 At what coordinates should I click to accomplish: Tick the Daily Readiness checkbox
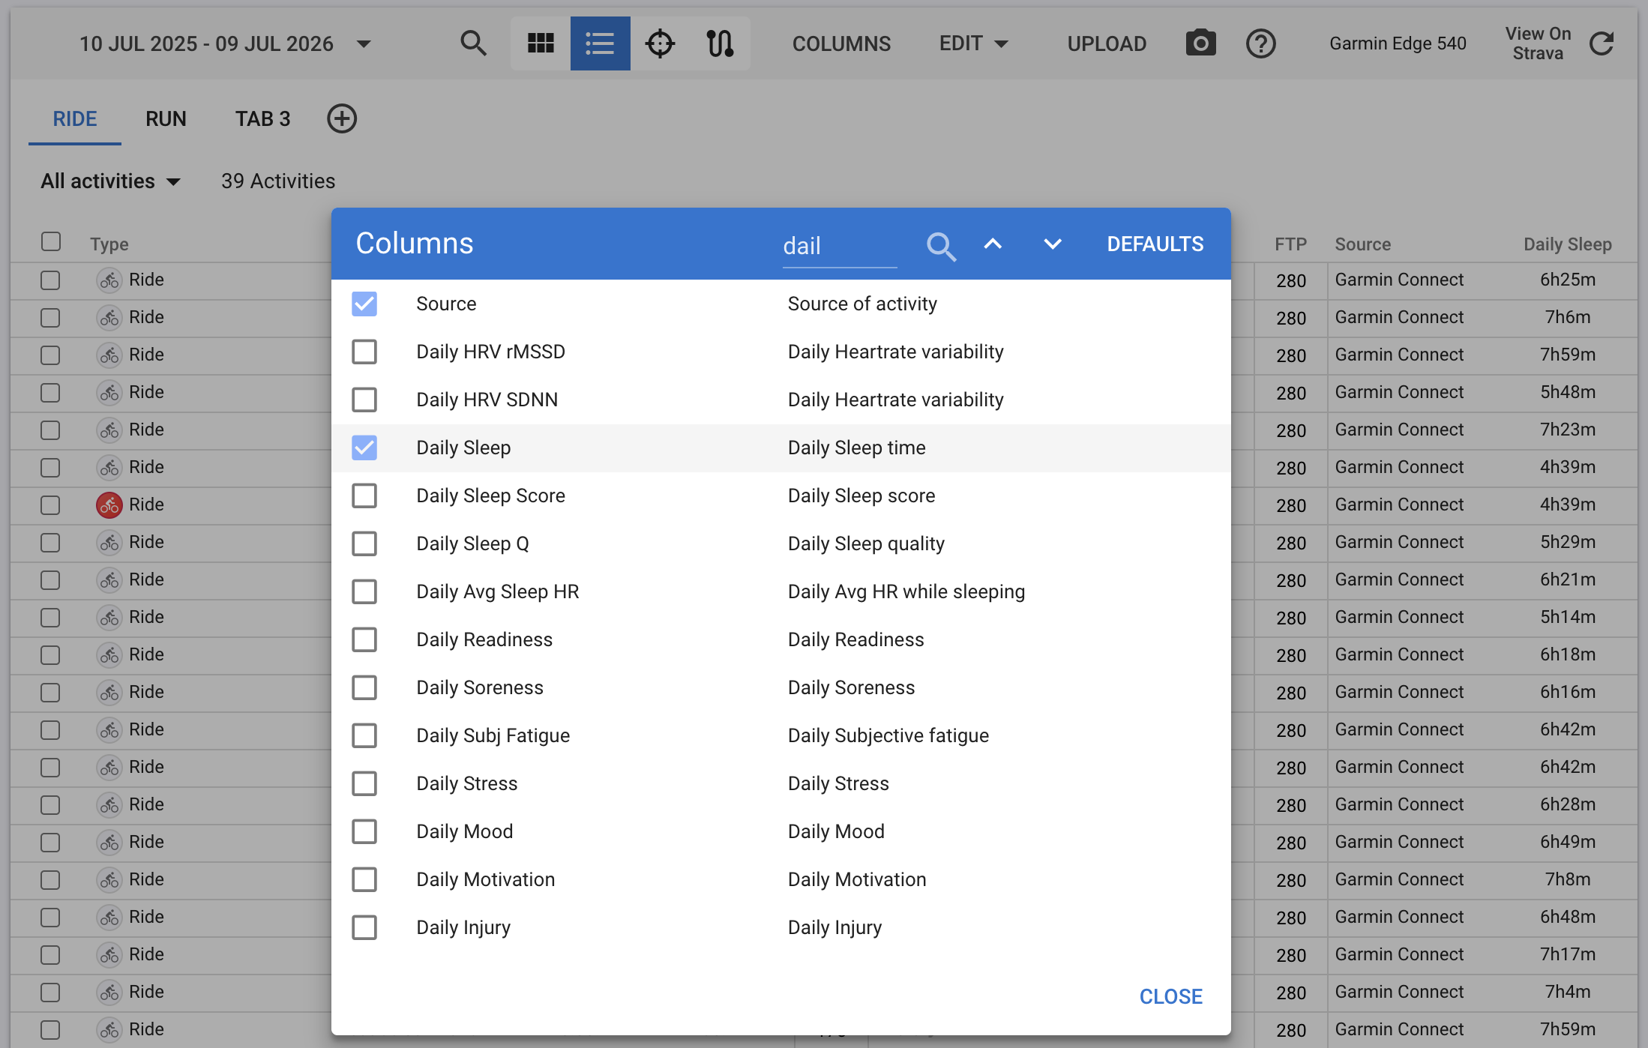(364, 639)
